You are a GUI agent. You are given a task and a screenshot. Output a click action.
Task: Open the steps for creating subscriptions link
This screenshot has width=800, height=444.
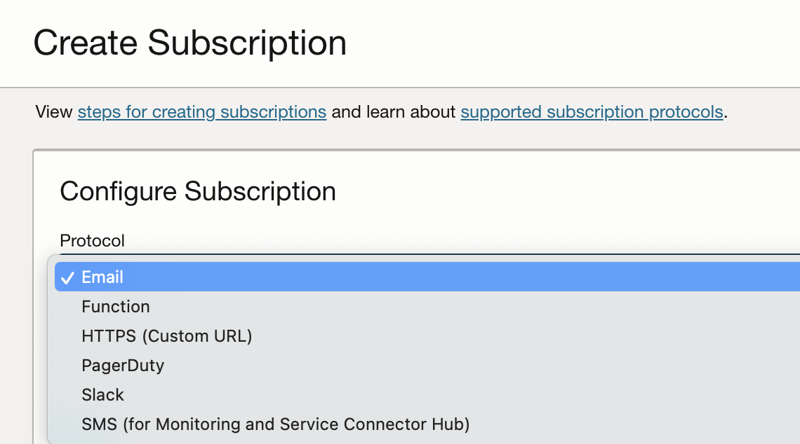201,111
